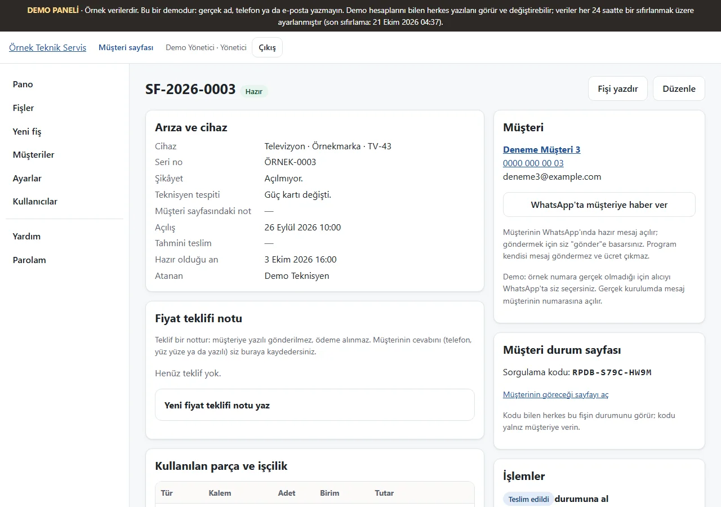
Task: Click the opening date 26 Eylül 2026 10:00
Action: [303, 228]
